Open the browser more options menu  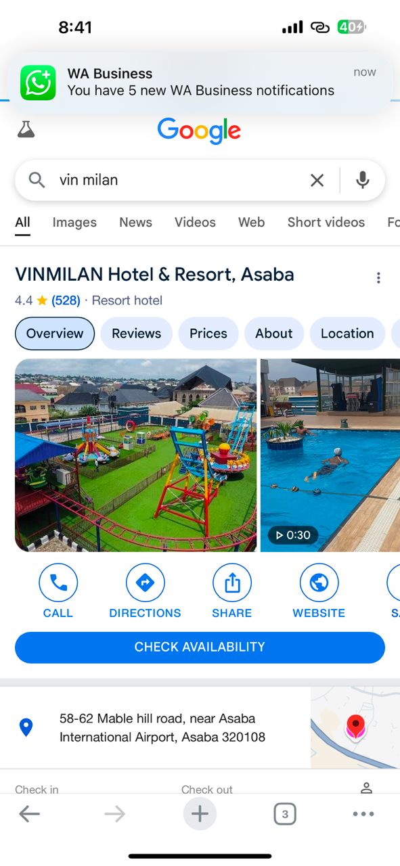(363, 814)
